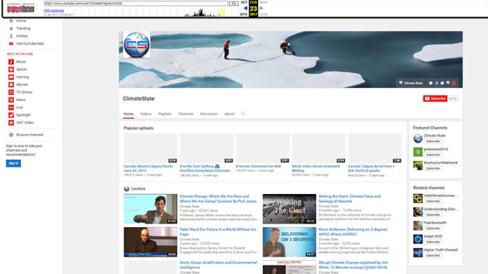Open History via the hourglass icon
Image resolution: width=488 pixels, height=274 pixels.
(x=11, y=36)
